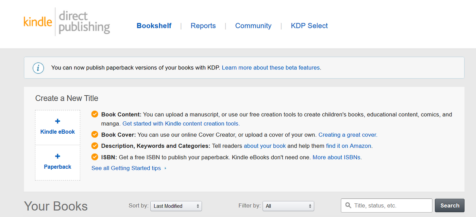Viewport: 476px width, 217px height.
Task: Click the Create a New Title heading
Action: click(67, 98)
